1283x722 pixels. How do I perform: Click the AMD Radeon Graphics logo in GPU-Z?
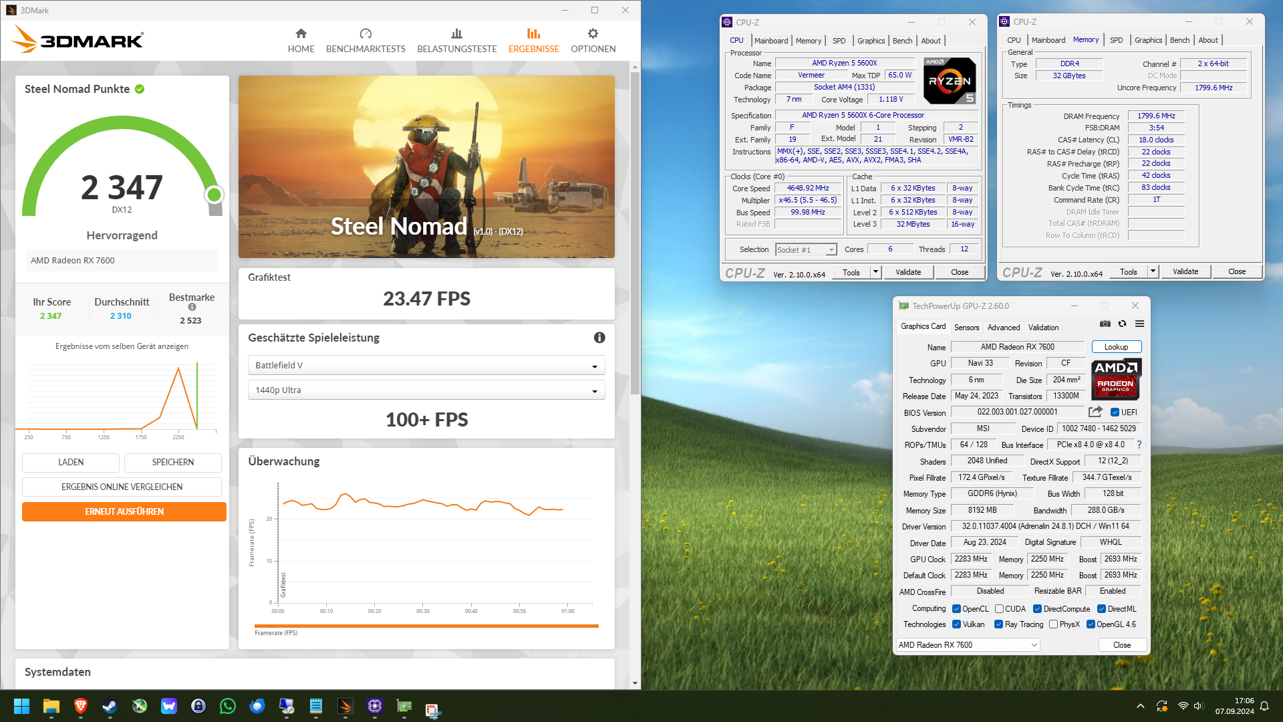[x=1117, y=380]
